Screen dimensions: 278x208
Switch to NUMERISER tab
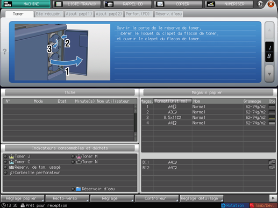point(229,4)
